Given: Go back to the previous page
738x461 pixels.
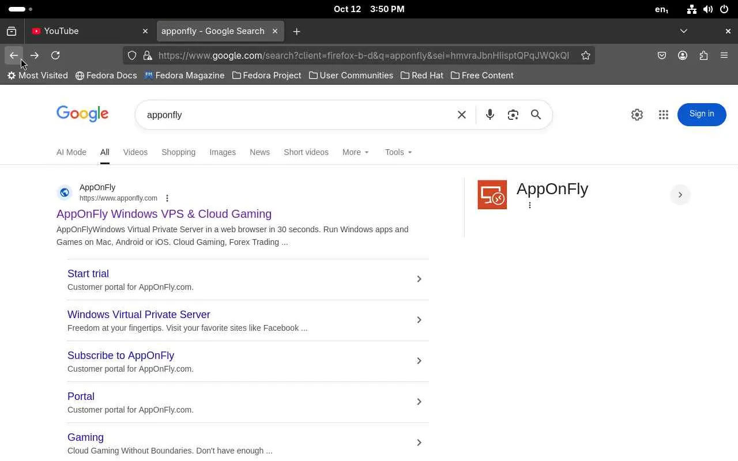Looking at the screenshot, I should 14,55.
